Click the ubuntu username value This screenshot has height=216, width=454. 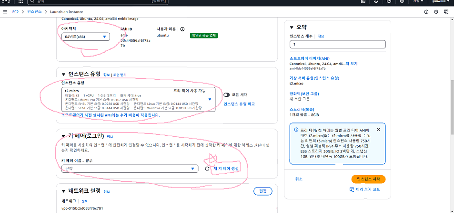point(162,35)
